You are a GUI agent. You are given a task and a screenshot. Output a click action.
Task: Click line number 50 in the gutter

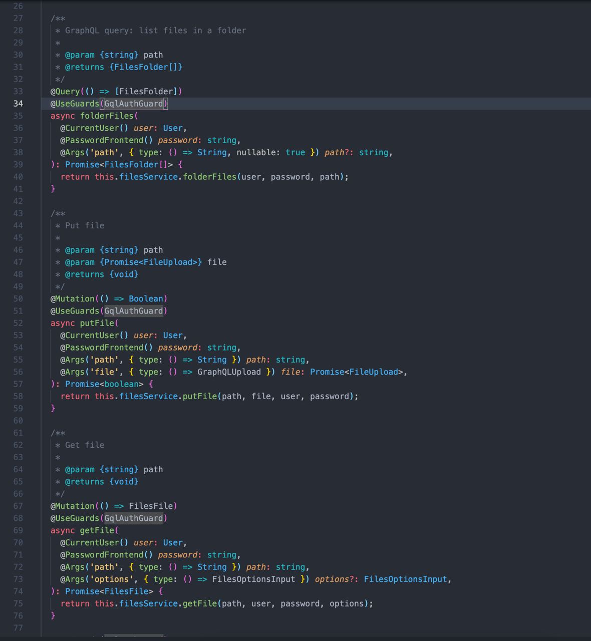pos(18,299)
